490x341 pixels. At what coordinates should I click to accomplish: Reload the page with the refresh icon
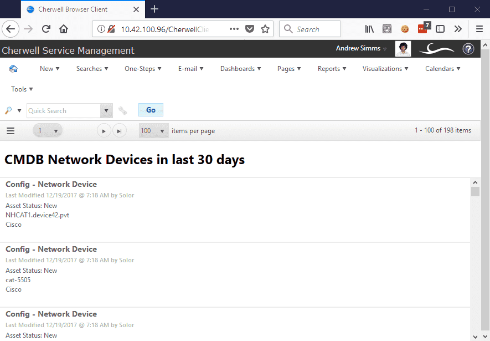tap(46, 29)
